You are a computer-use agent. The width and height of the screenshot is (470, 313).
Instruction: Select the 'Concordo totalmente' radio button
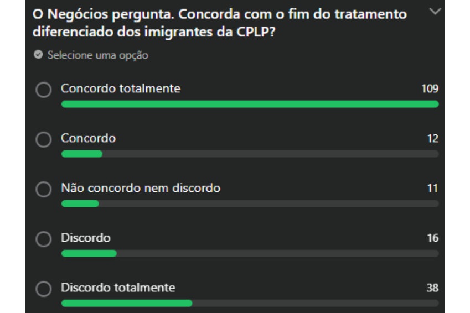point(44,90)
